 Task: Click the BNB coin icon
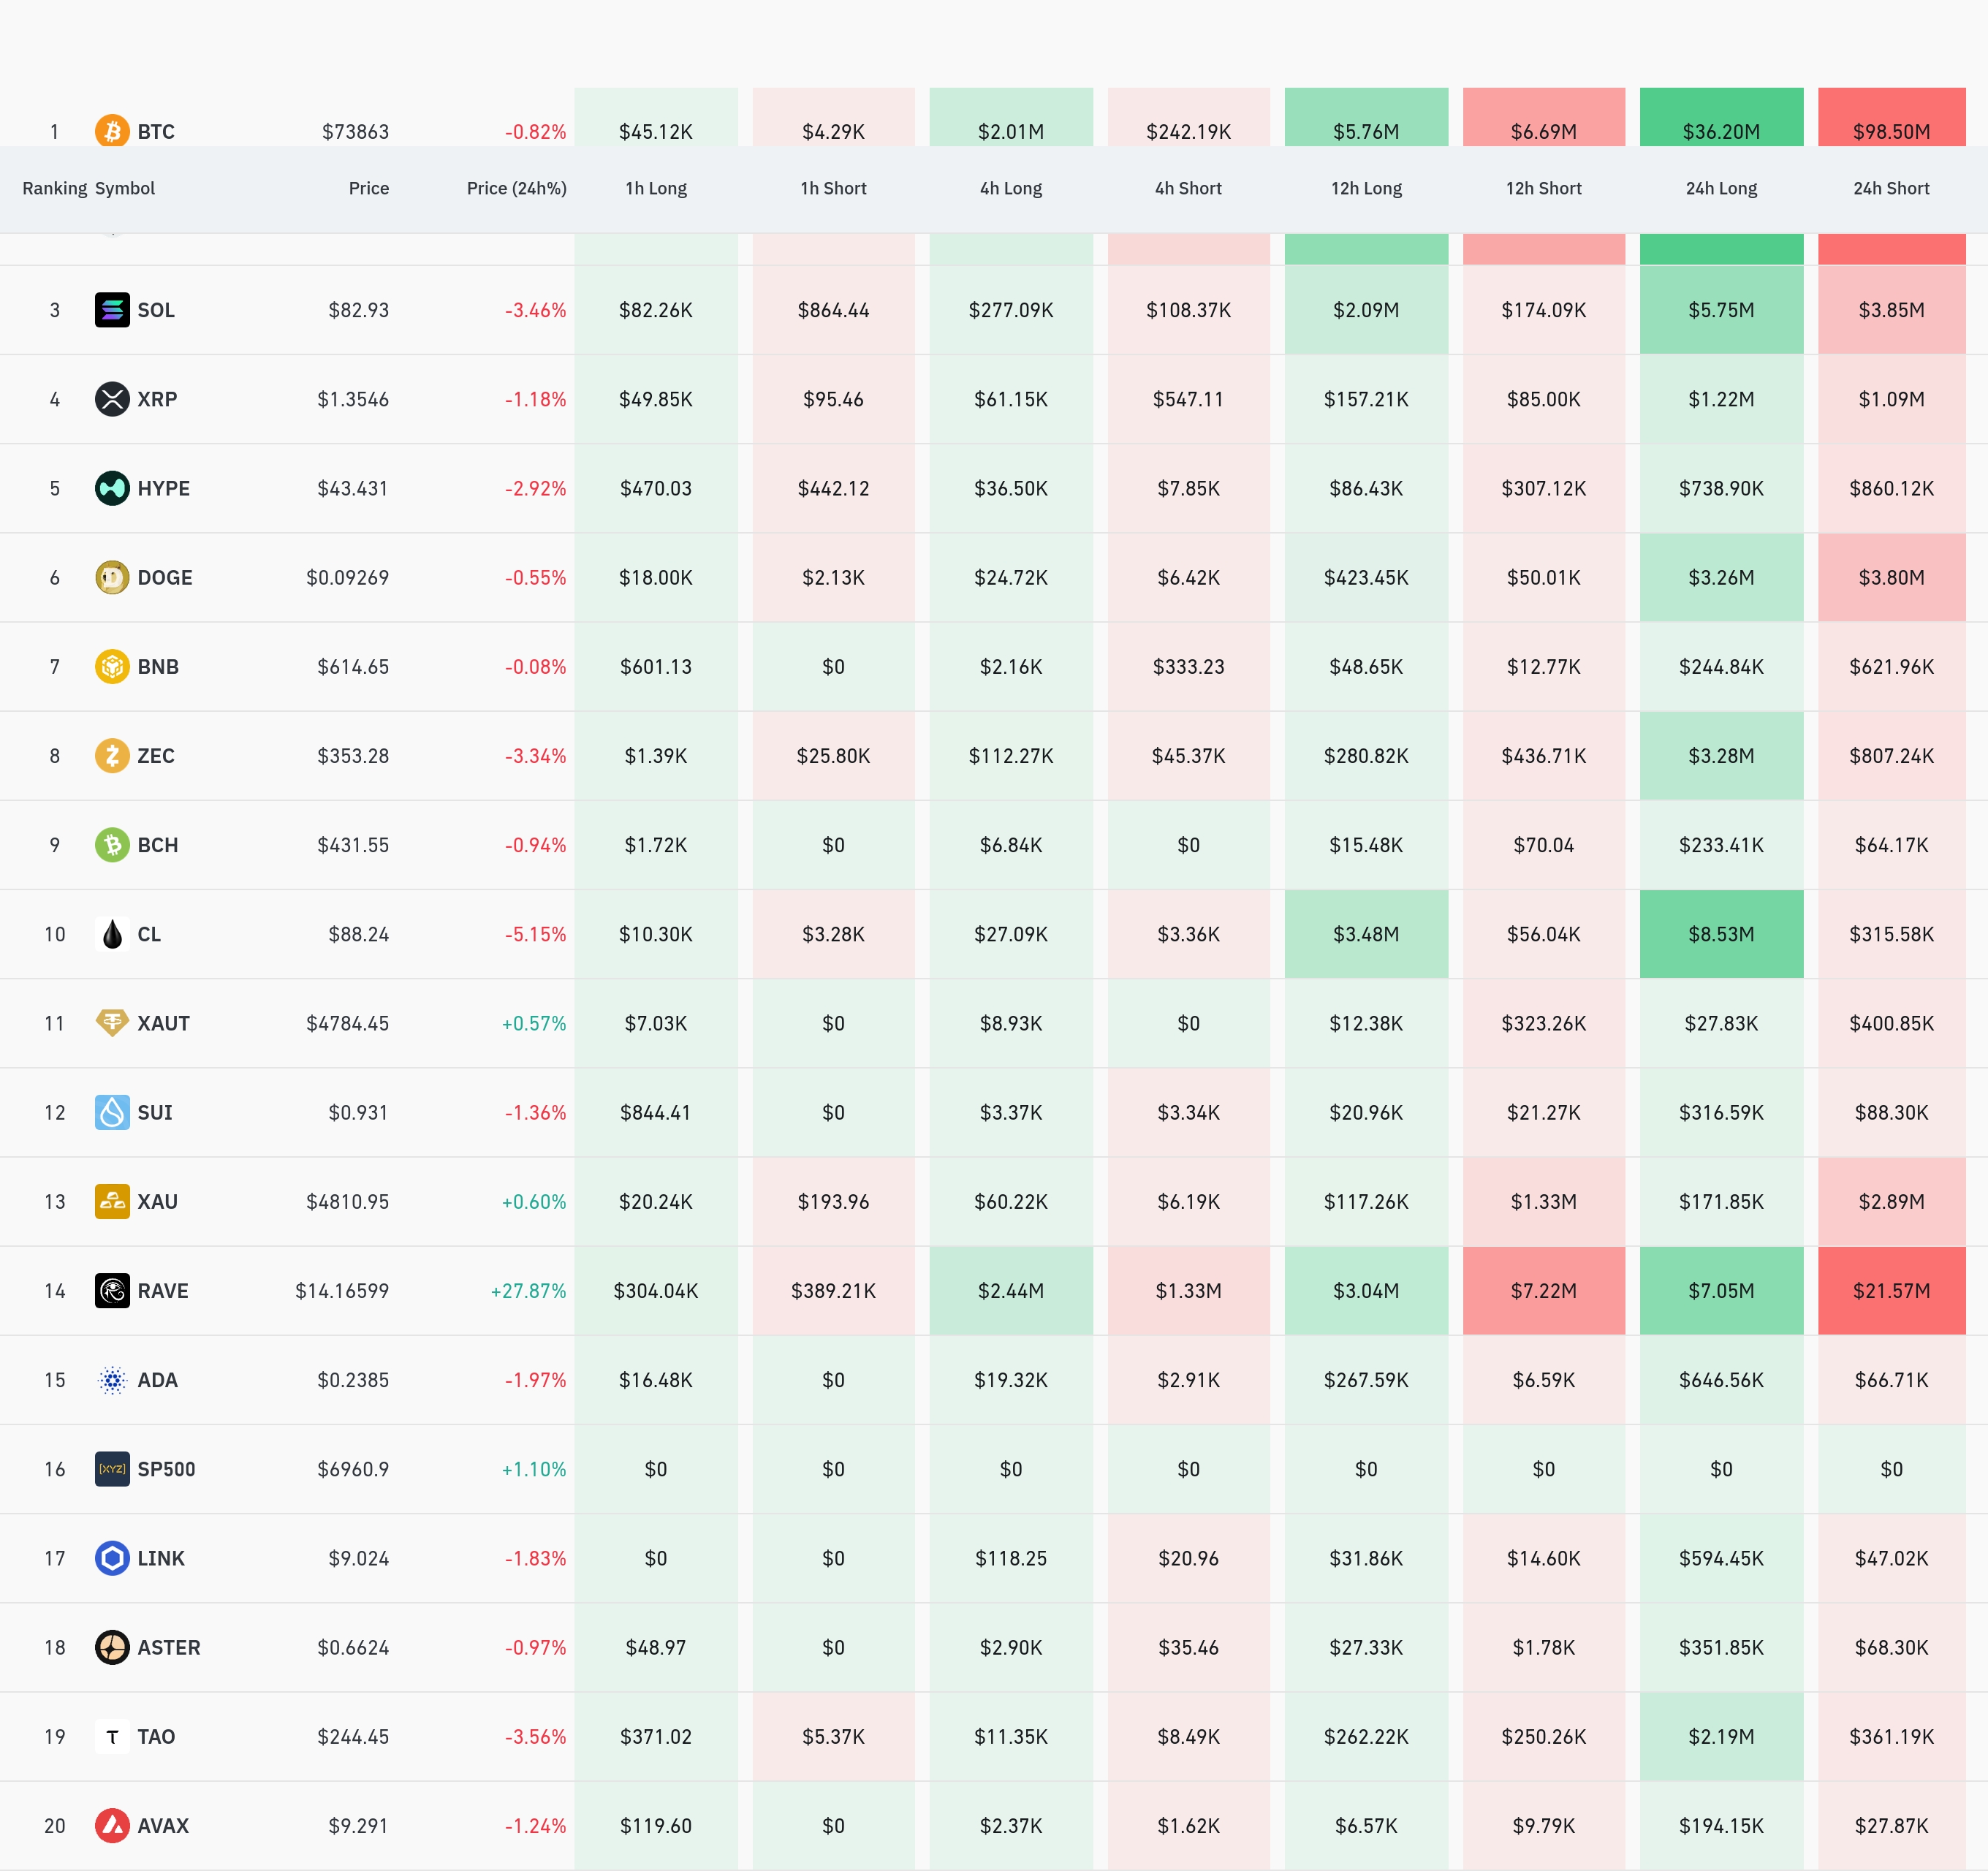click(112, 666)
